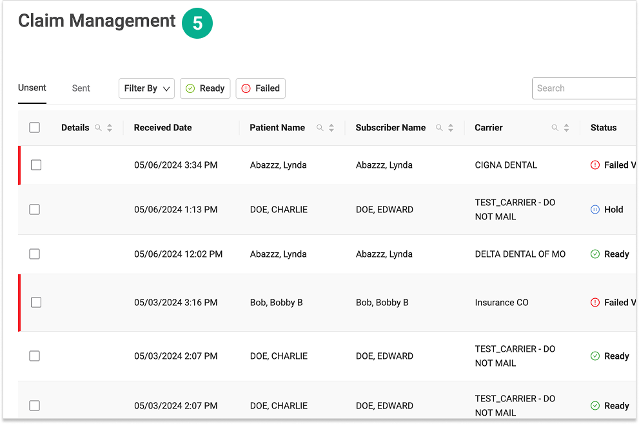639x424 pixels.
Task: Check the CIGNA DENTAL claim row checkbox
Action: pyautogui.click(x=36, y=165)
